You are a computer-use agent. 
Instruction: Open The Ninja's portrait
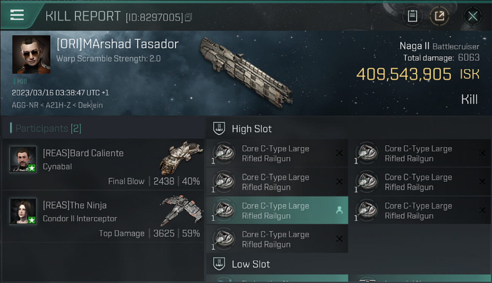23,211
